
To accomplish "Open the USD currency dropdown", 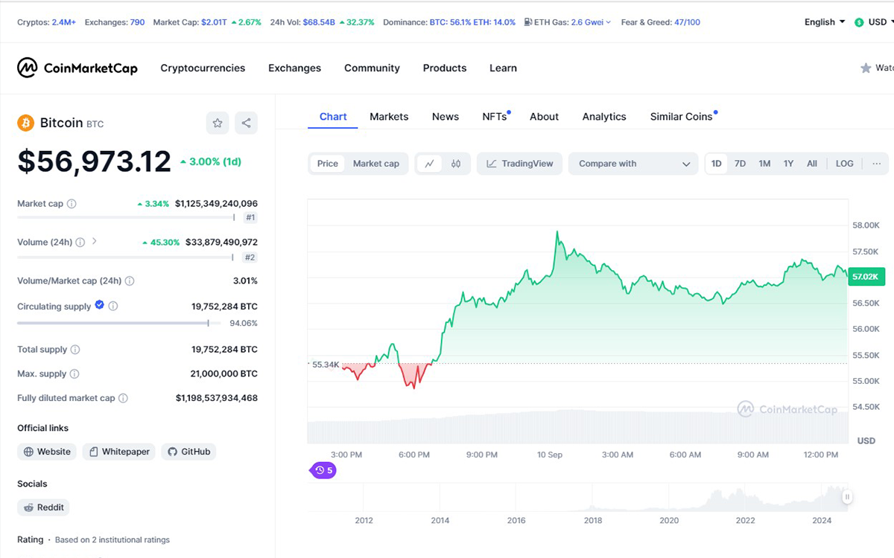I will 872,22.
